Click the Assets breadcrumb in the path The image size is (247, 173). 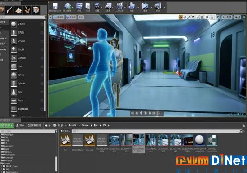pos(72,125)
